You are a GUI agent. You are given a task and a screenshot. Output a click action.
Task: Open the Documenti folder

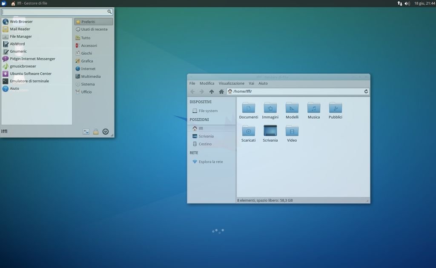[x=248, y=108]
